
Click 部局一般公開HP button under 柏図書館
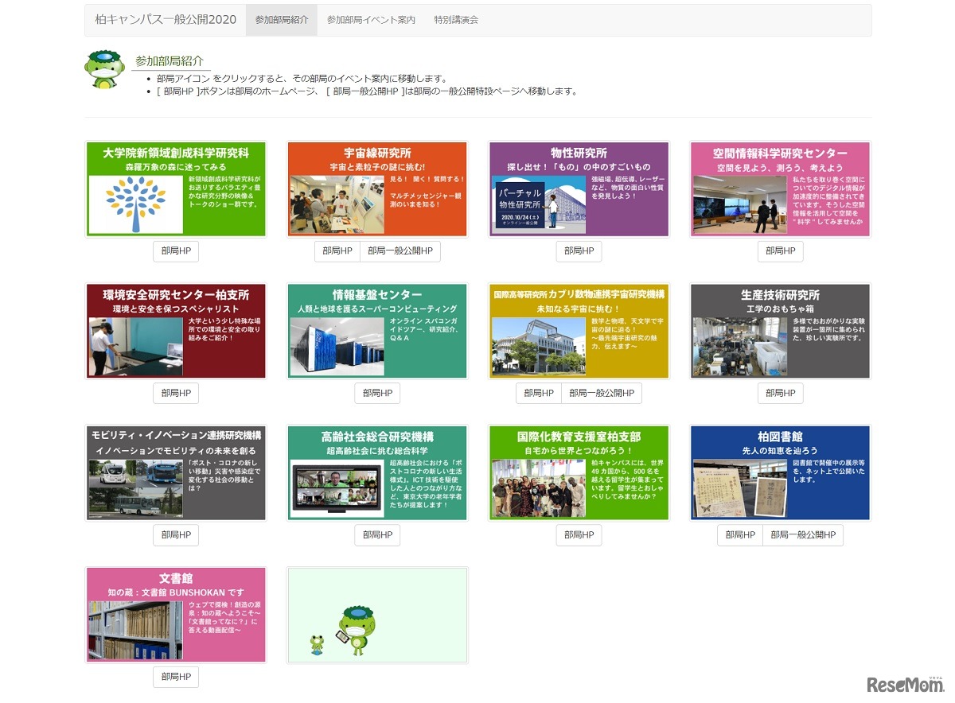[802, 535]
